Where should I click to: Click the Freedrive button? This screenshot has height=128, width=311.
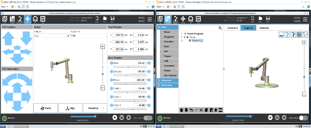coord(93,108)
